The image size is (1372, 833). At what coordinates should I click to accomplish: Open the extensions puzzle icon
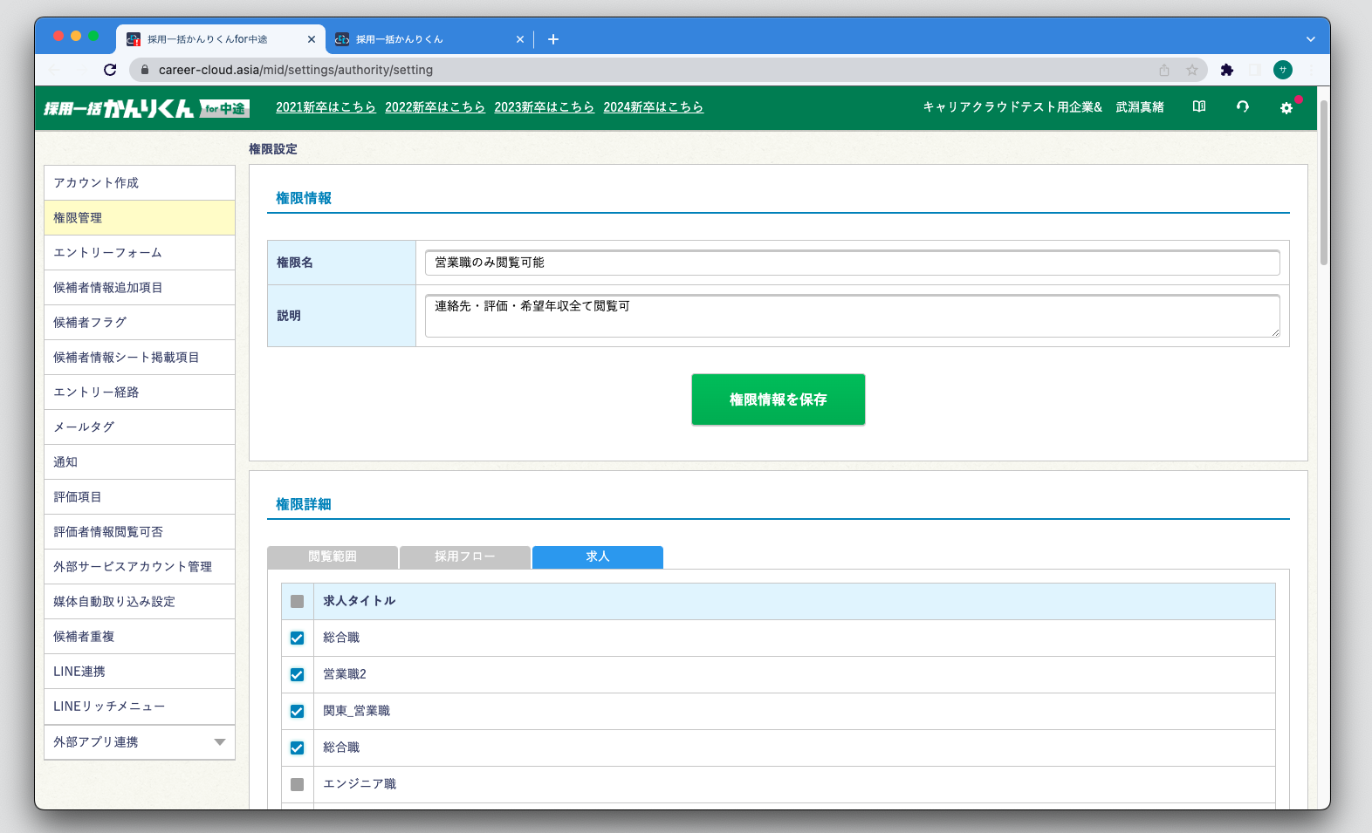coord(1227,70)
